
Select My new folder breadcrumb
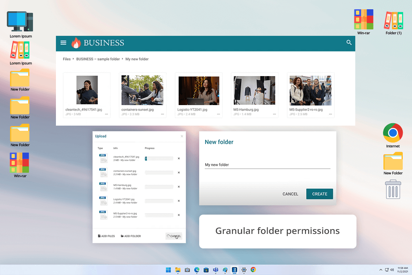[137, 59]
